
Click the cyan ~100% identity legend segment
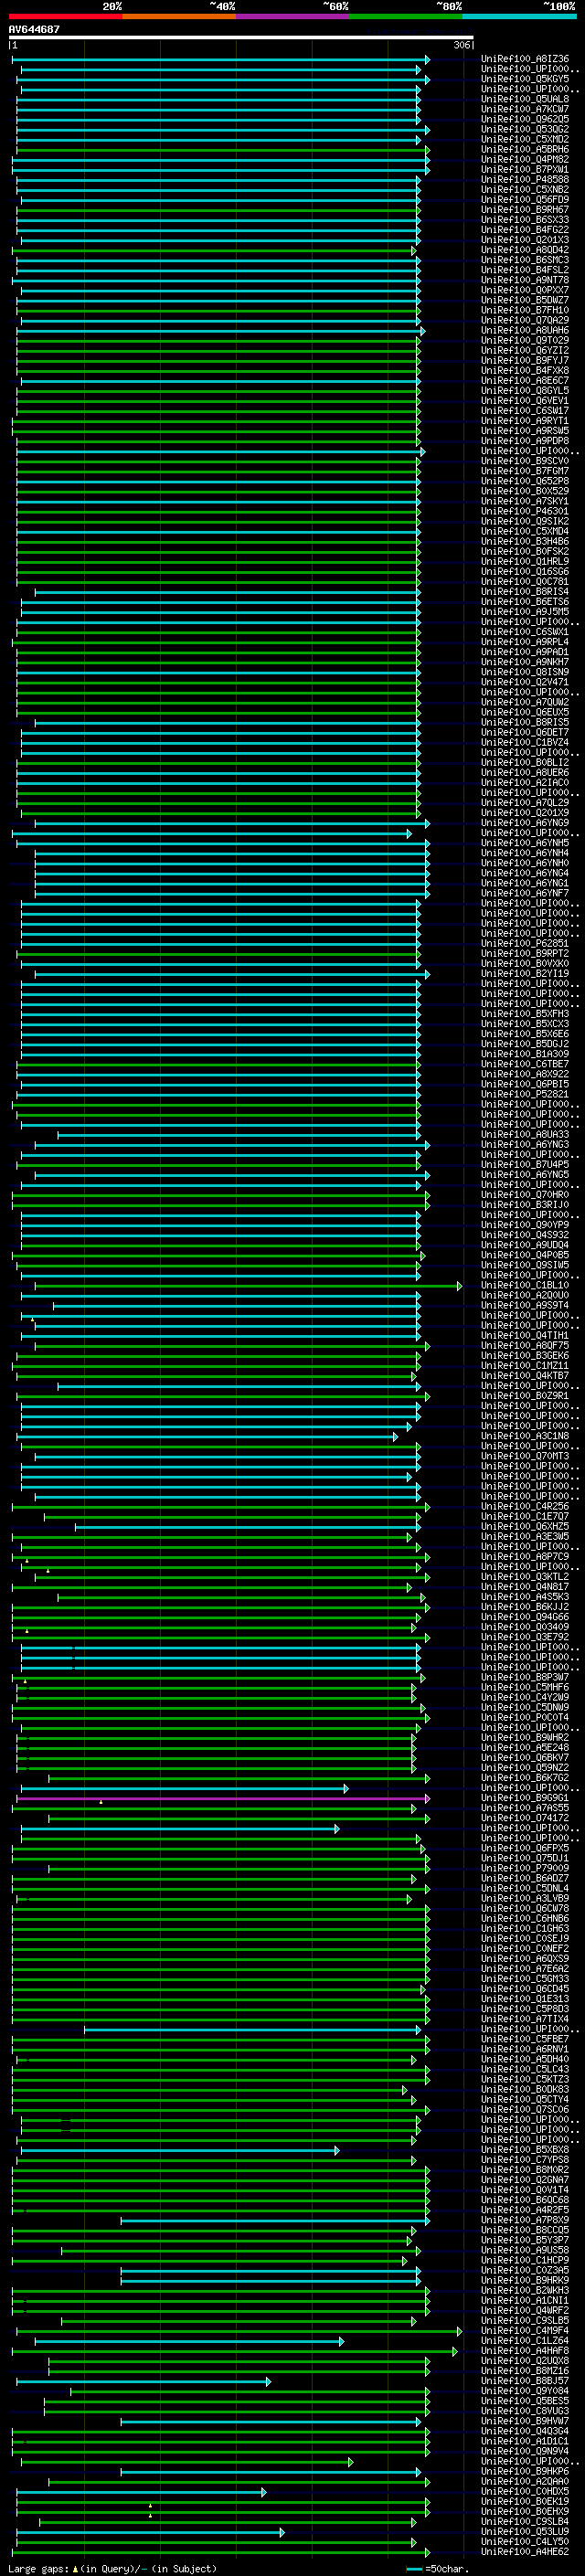coord(519,16)
